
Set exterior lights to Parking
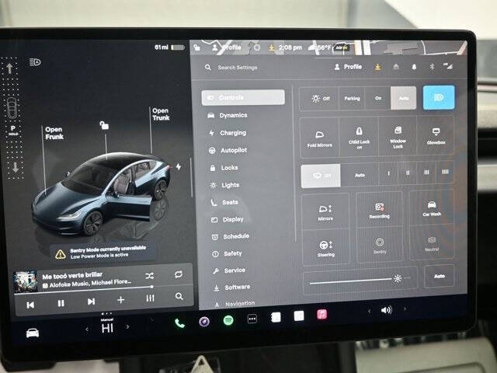point(352,99)
